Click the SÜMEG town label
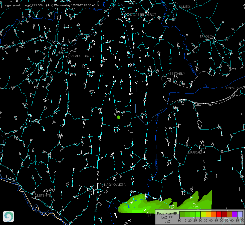The width and height of the screenshot is (245, 225). pos(184,7)
